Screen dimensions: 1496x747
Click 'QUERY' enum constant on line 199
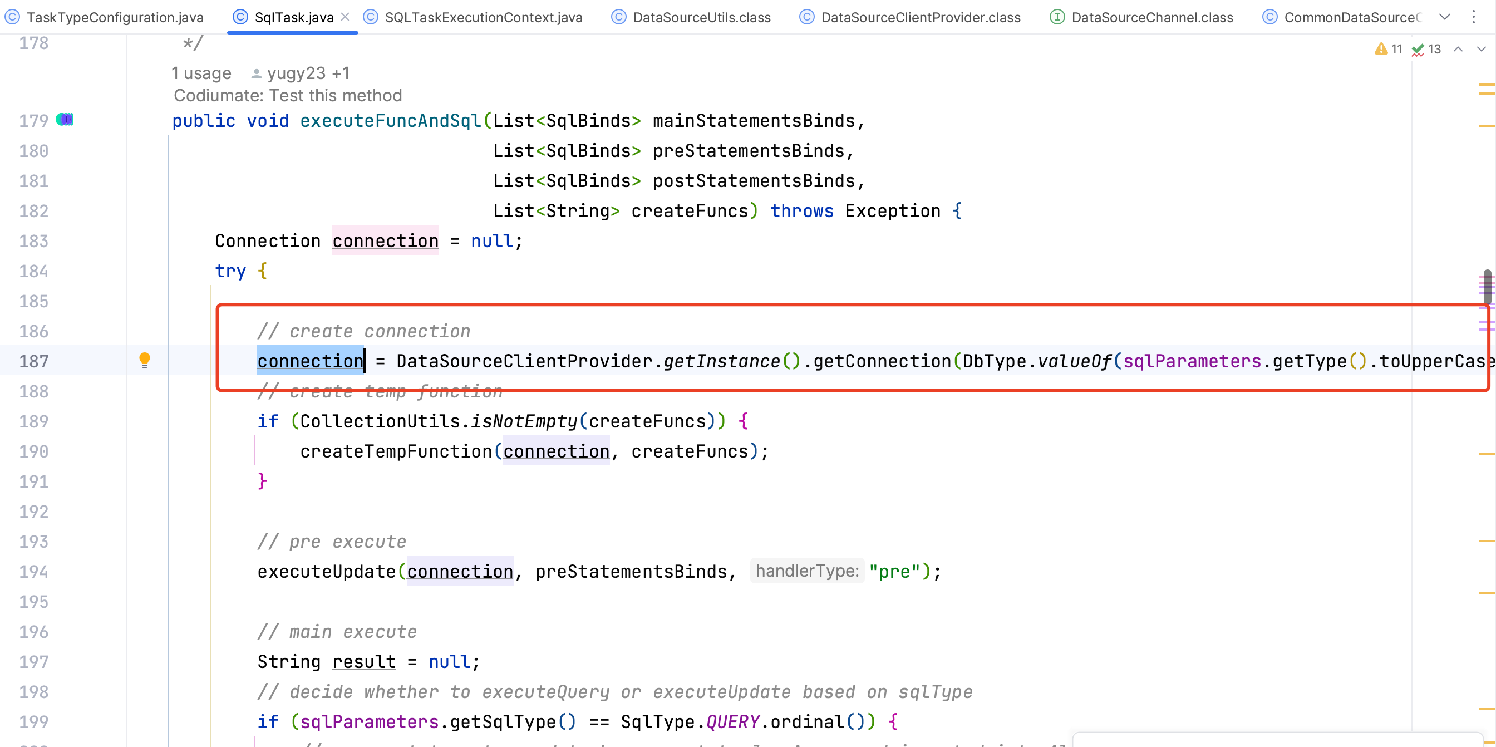point(733,722)
